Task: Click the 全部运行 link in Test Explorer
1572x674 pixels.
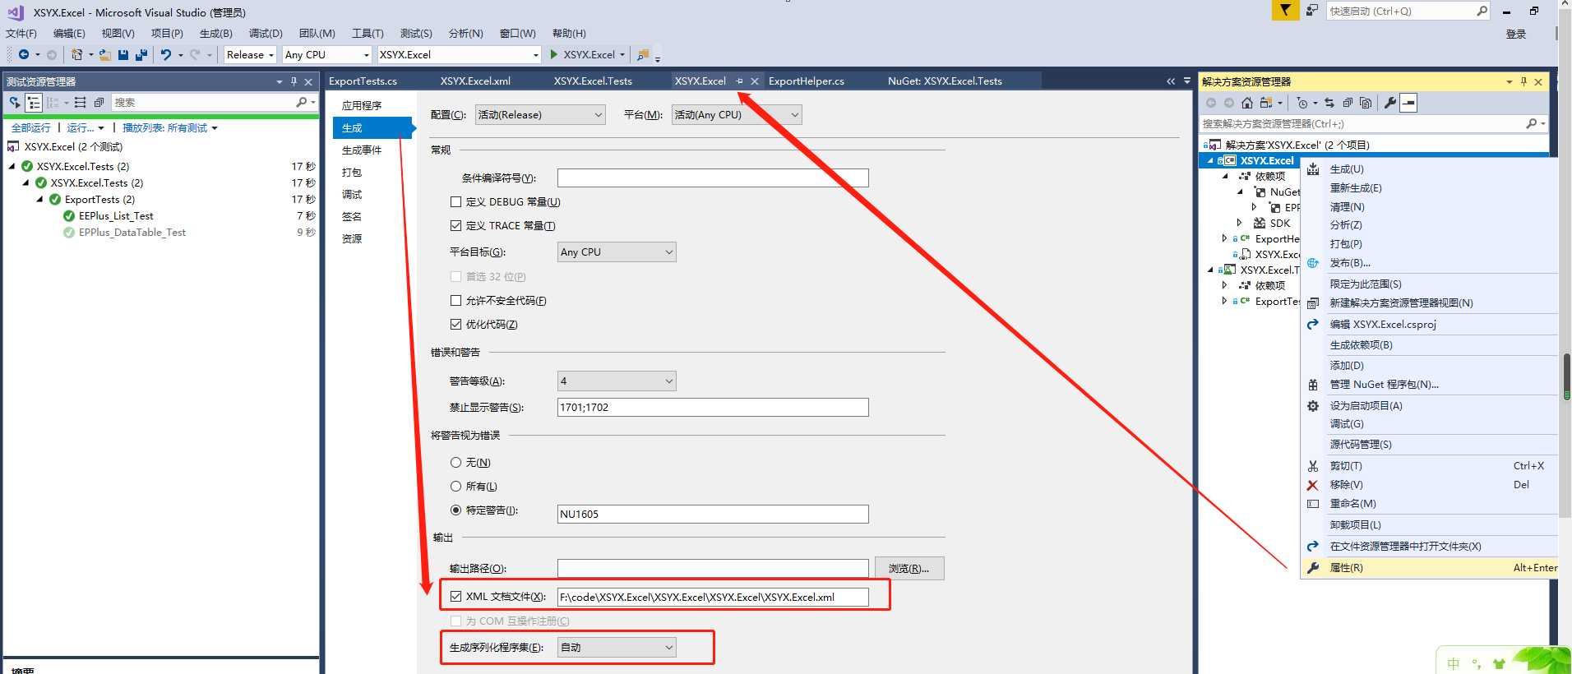Action: [x=31, y=128]
